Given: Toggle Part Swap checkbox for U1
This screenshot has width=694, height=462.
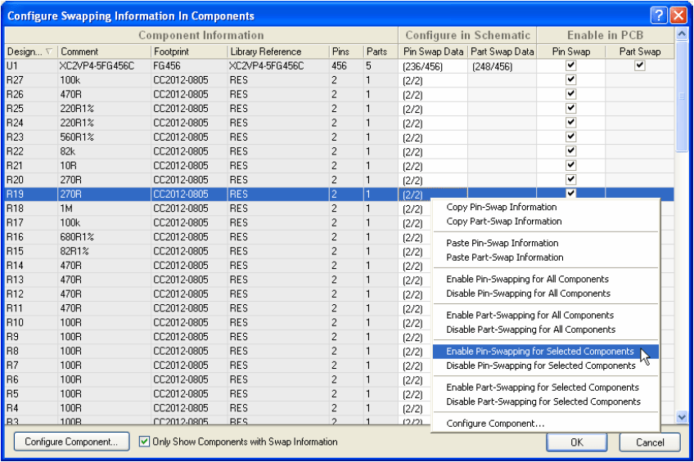Looking at the screenshot, I should tap(639, 65).
